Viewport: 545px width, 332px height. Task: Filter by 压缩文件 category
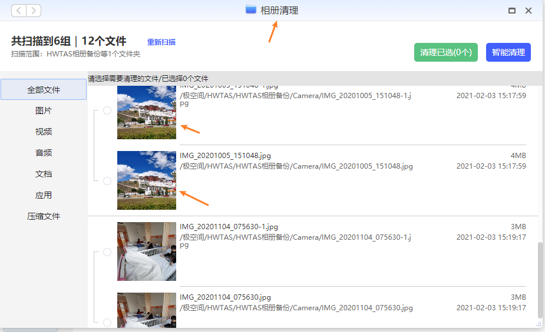[44, 216]
